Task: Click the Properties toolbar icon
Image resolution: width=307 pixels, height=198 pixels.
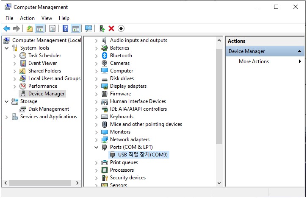Action: click(x=52, y=28)
